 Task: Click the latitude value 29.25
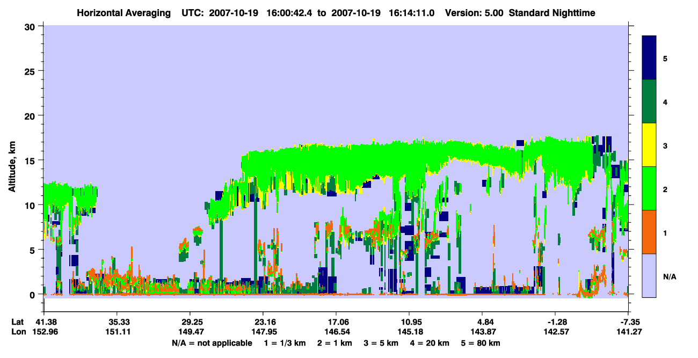(190, 322)
